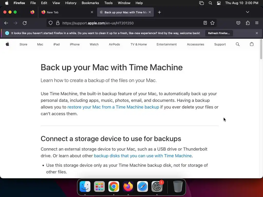Click the screen mirroring icon in menu bar
This screenshot has width=263, height=197.
click(201, 3)
